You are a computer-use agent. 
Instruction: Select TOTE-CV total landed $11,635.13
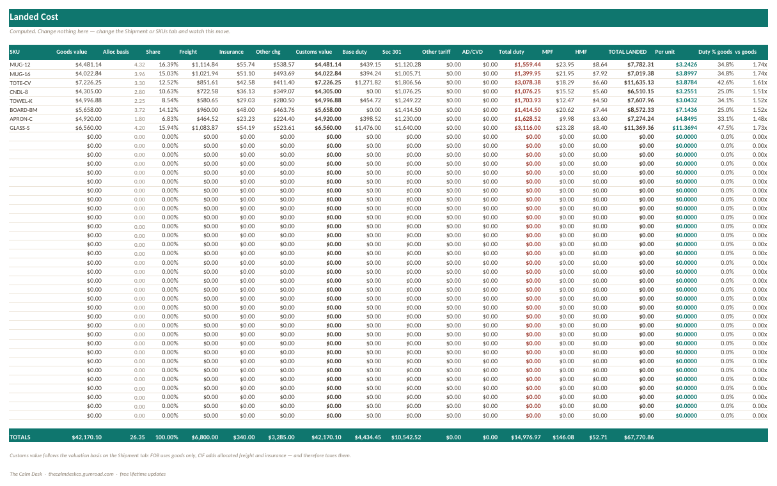639,82
